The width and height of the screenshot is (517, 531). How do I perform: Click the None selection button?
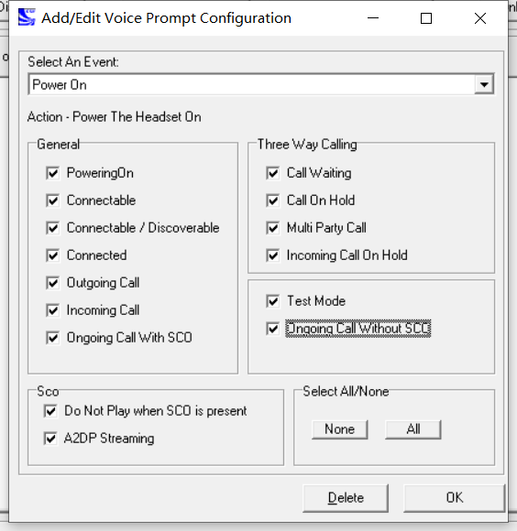pyautogui.click(x=340, y=429)
